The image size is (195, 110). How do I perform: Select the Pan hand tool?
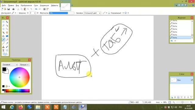[7, 33]
